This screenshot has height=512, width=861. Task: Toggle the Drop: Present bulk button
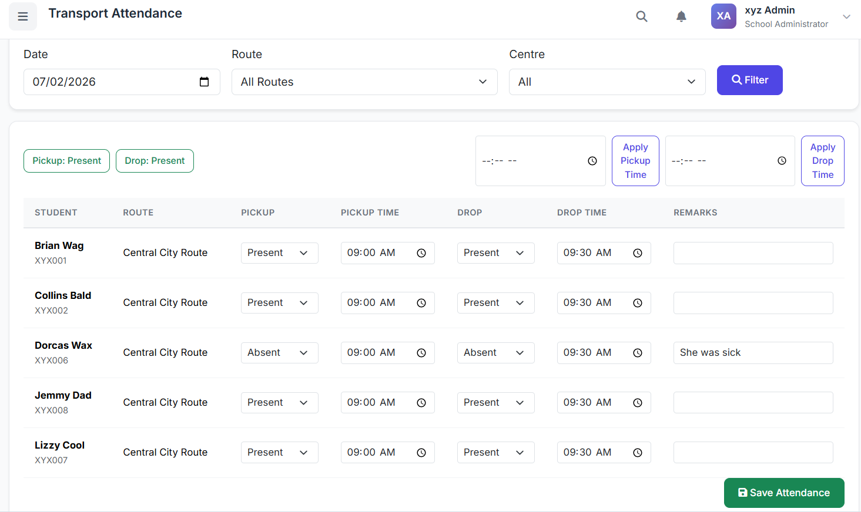coord(155,161)
